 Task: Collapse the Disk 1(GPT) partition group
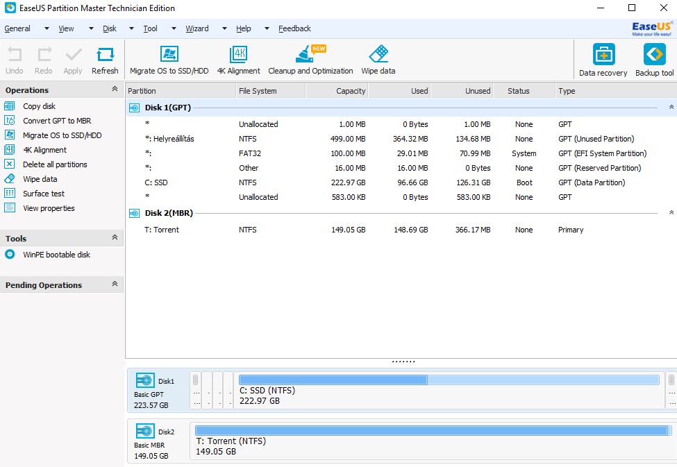pos(671,108)
